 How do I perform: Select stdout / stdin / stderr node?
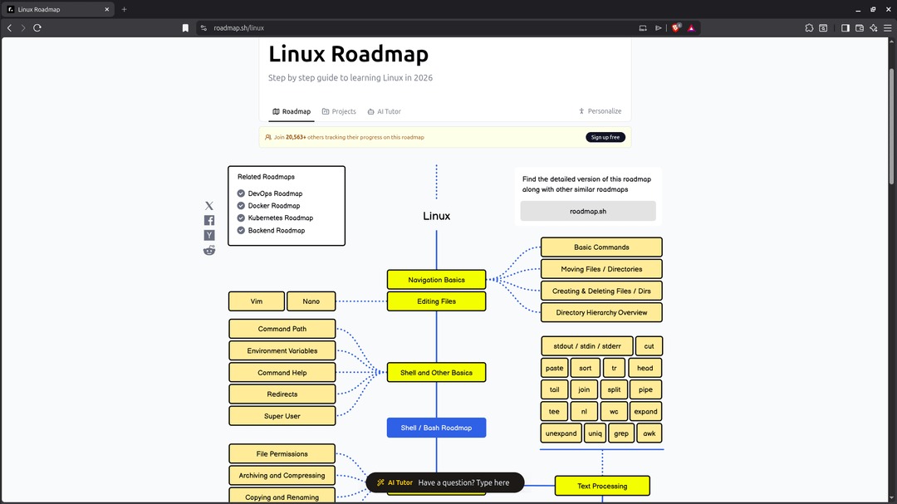pyautogui.click(x=587, y=346)
